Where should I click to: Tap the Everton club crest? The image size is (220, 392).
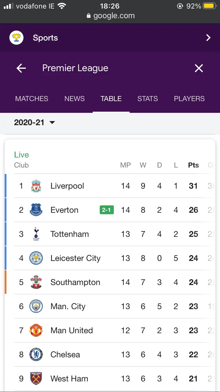pos(36,210)
